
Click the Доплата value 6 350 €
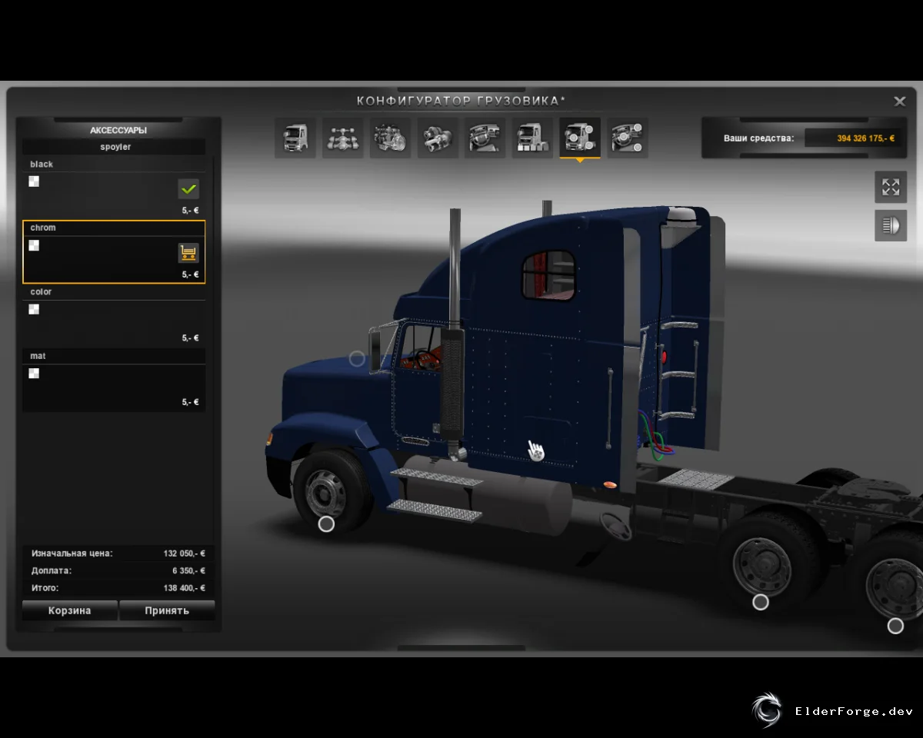pyautogui.click(x=188, y=571)
